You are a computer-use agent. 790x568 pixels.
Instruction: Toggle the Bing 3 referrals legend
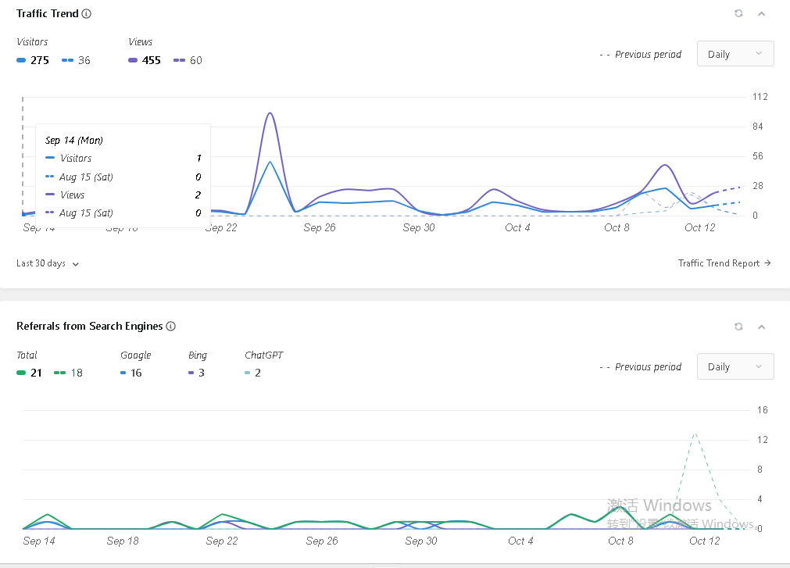coord(196,373)
